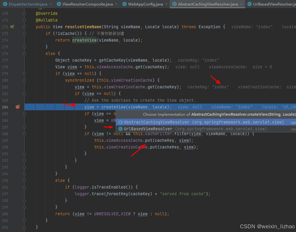Close the DispatcherServlet.java tab
296x232 pixels.
click(51, 4)
